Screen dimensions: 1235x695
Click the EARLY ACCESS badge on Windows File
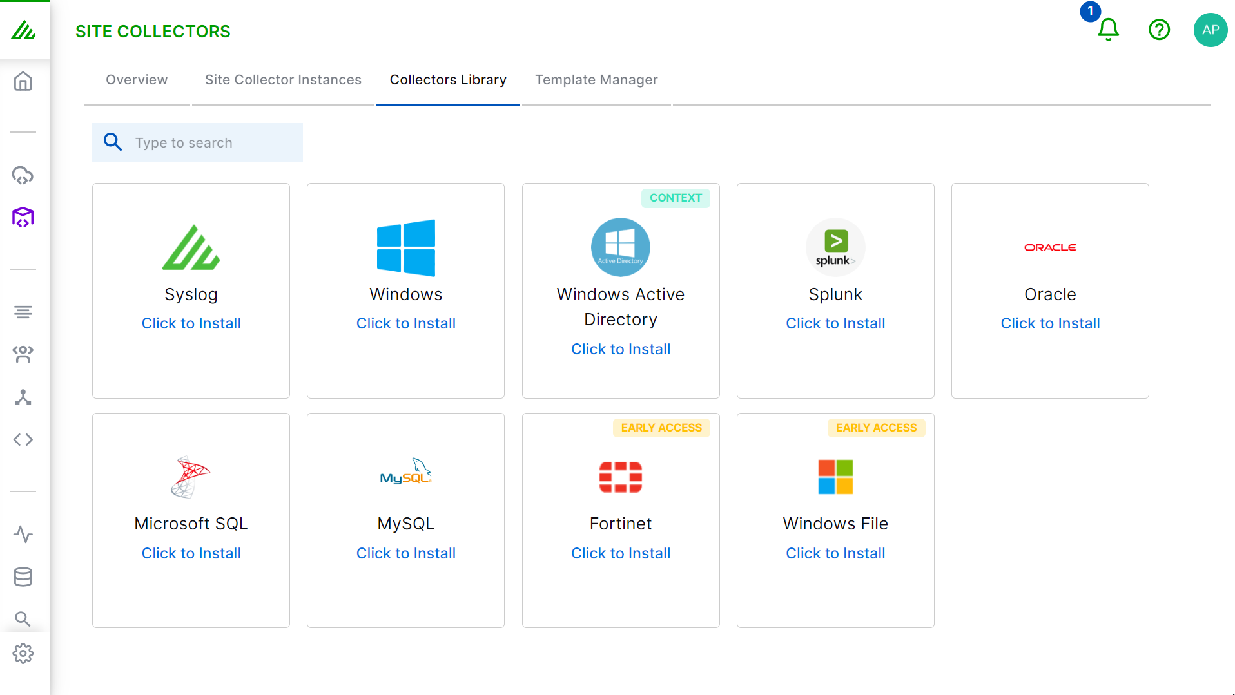pyautogui.click(x=876, y=428)
